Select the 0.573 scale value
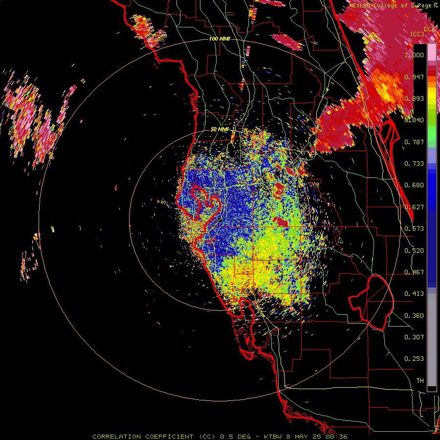This screenshot has width=440, height=440. pyautogui.click(x=414, y=229)
